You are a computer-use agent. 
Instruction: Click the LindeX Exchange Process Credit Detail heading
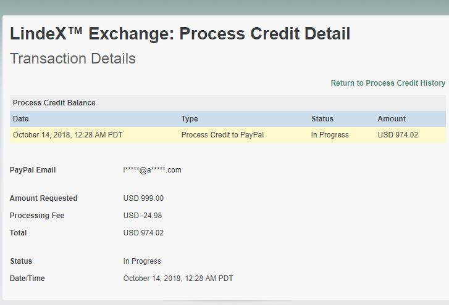(180, 33)
